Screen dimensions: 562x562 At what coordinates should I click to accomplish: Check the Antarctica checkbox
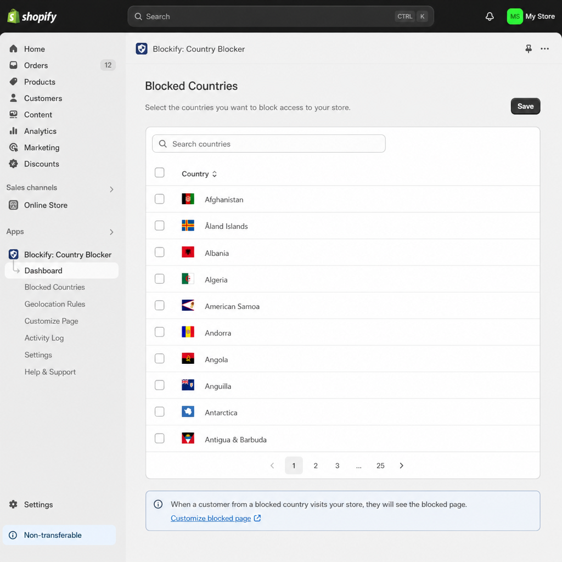160,412
